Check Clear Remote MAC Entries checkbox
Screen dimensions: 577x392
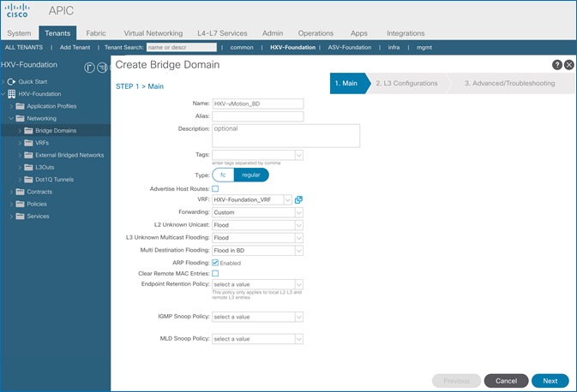coord(215,273)
